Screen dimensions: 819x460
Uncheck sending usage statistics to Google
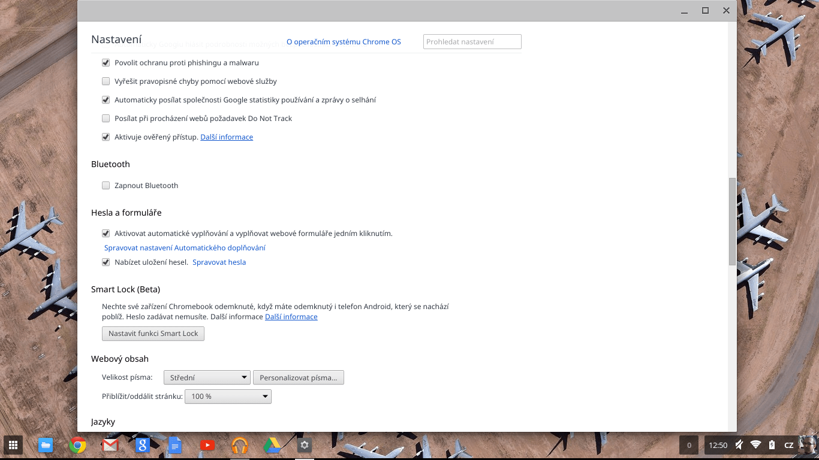click(106, 99)
